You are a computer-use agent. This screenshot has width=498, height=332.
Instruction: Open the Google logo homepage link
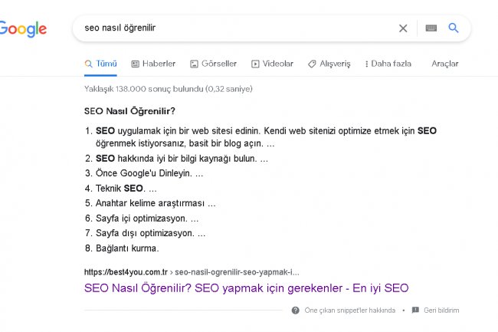[23, 29]
